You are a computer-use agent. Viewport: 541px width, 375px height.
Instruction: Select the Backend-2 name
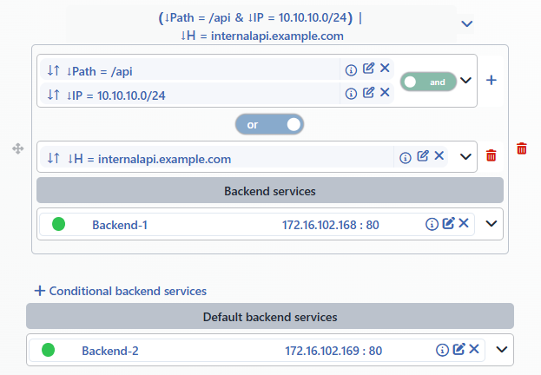(110, 351)
